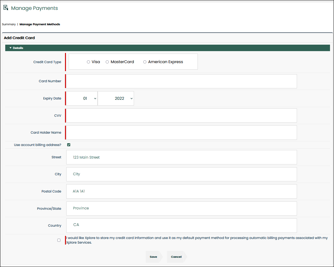Go to the Summary link
Screen dimensions: 334x267
[x=9, y=24]
